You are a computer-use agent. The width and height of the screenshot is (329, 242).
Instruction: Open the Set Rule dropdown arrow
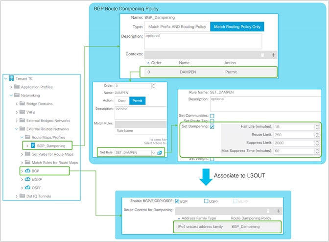coord(154,153)
